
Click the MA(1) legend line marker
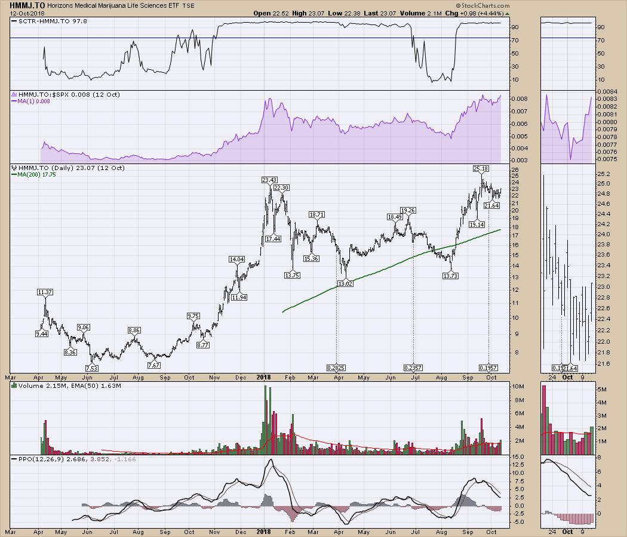pos(14,101)
